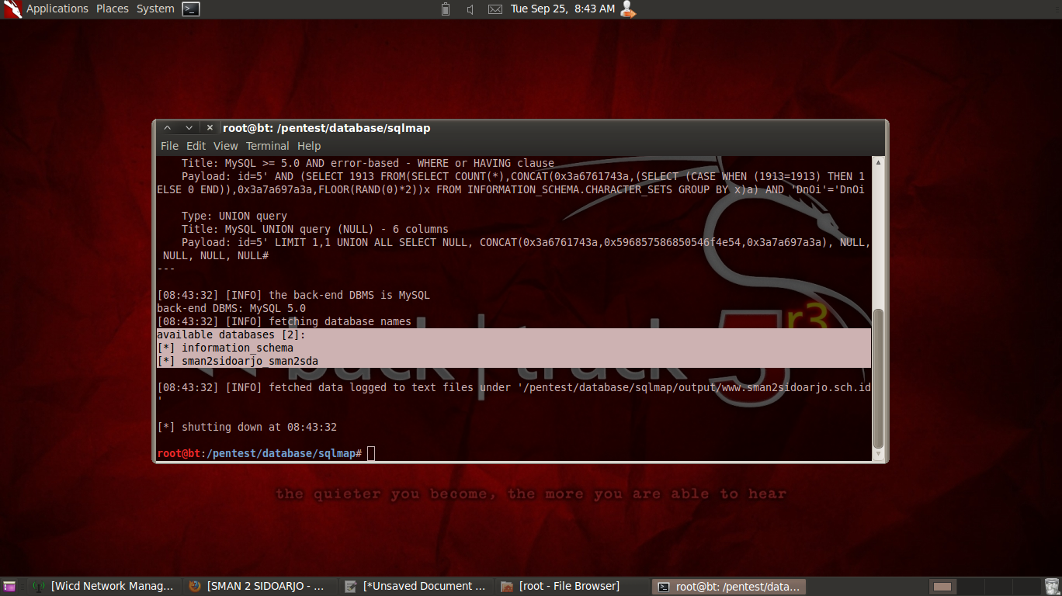Select root@bt terminal taskbar button
Image resolution: width=1062 pixels, height=596 pixels.
(728, 587)
